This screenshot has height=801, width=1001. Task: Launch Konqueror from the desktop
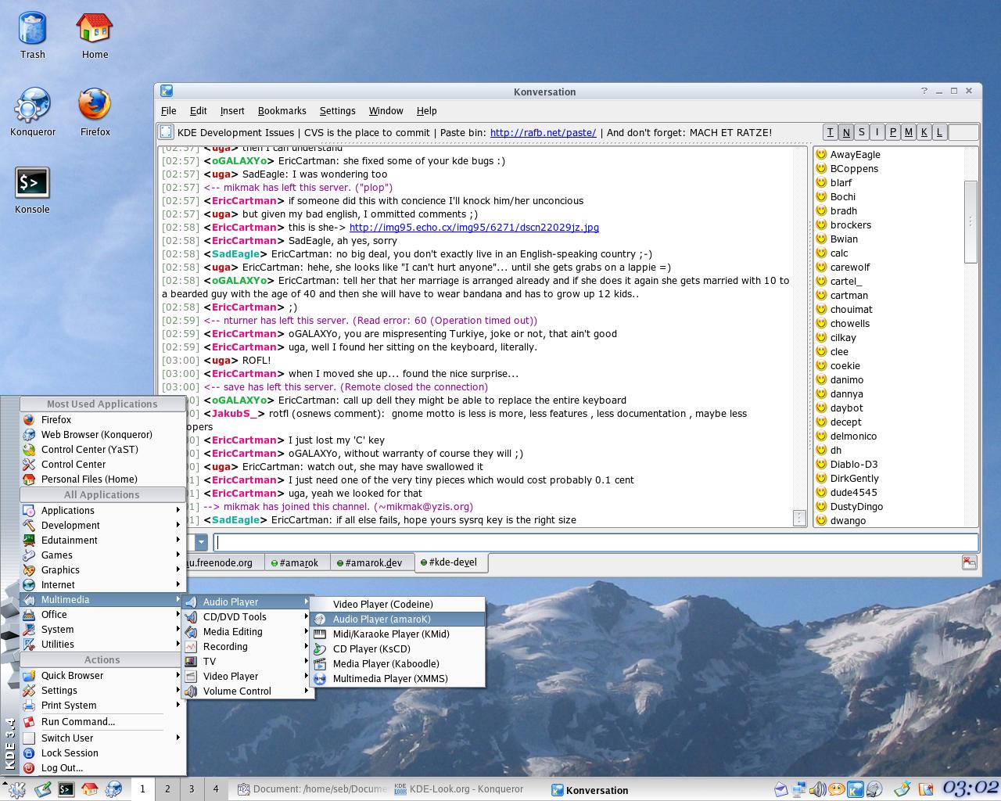(x=32, y=113)
